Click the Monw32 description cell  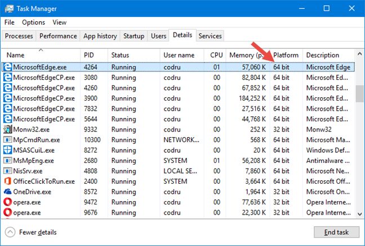tap(319, 129)
